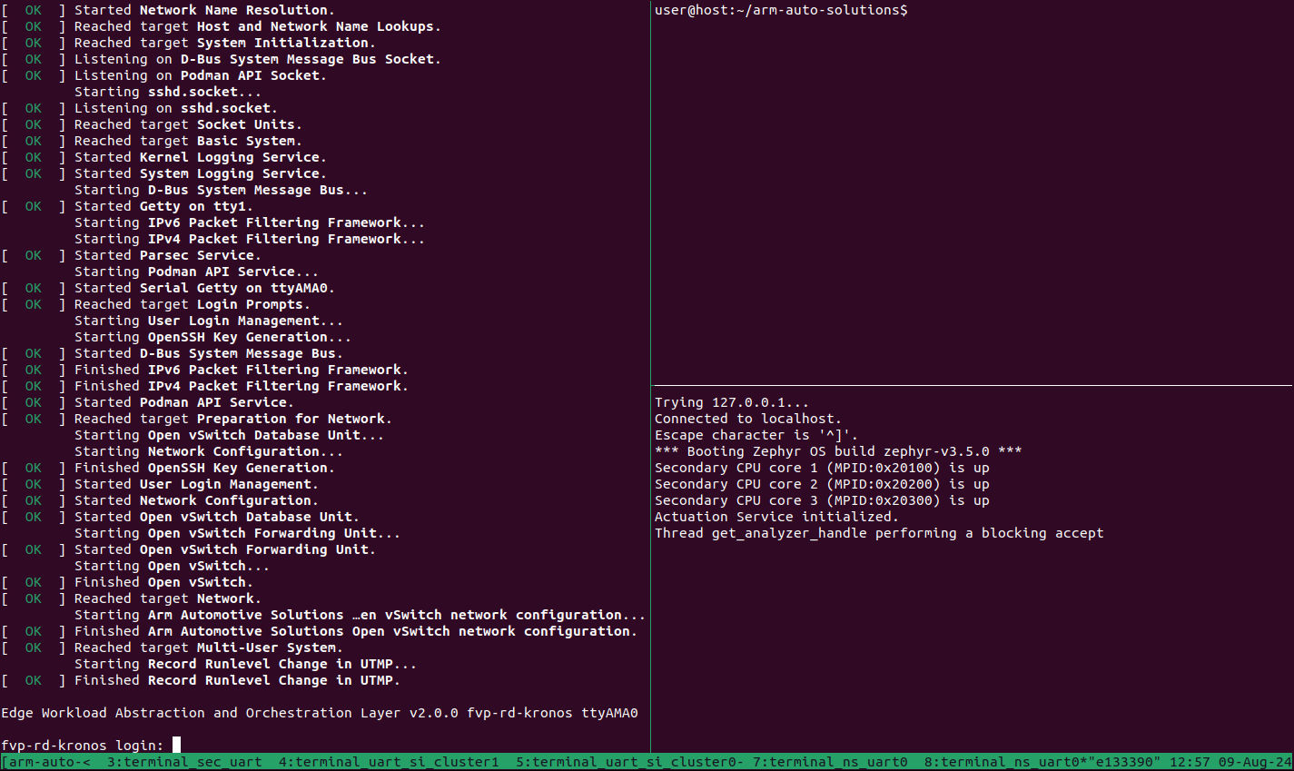1294x771 pixels.
Task: Click 'Started Open vSwitch Forwarding Unit.' line
Action: coord(224,549)
